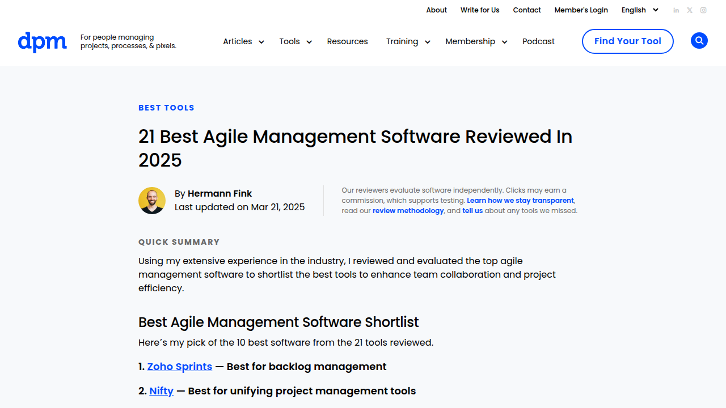Expand the Articles menu chevron
726x408 pixels.
coord(261,42)
